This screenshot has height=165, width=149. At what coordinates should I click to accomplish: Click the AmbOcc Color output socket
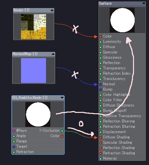[62, 136]
